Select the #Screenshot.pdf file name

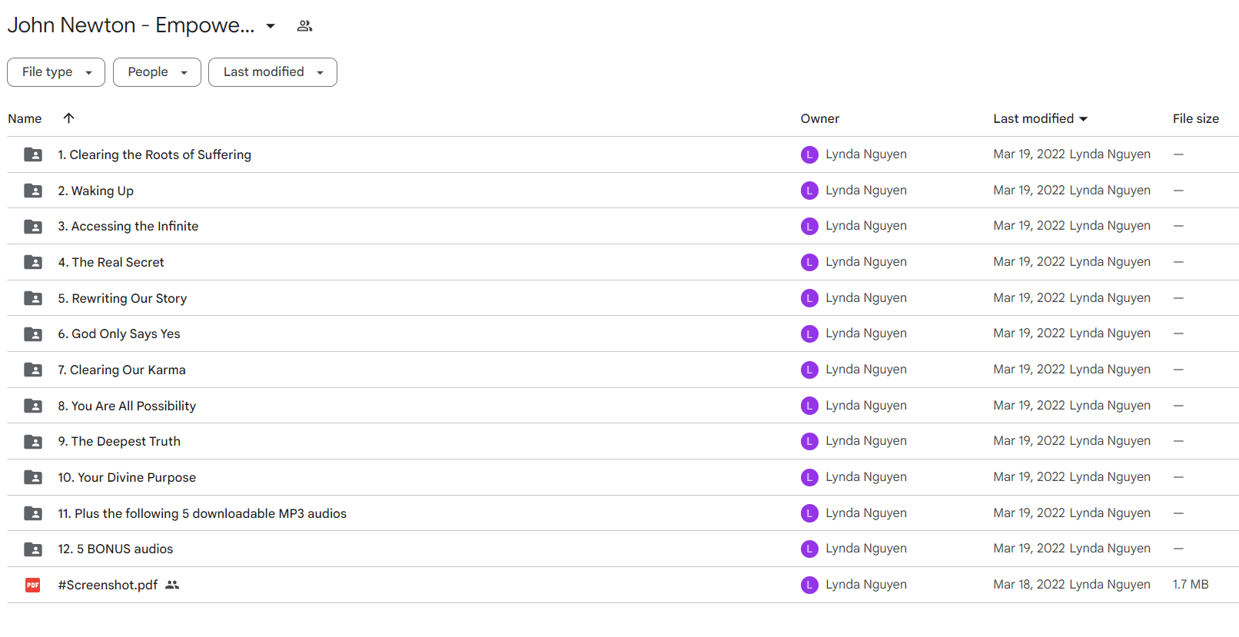tap(108, 585)
